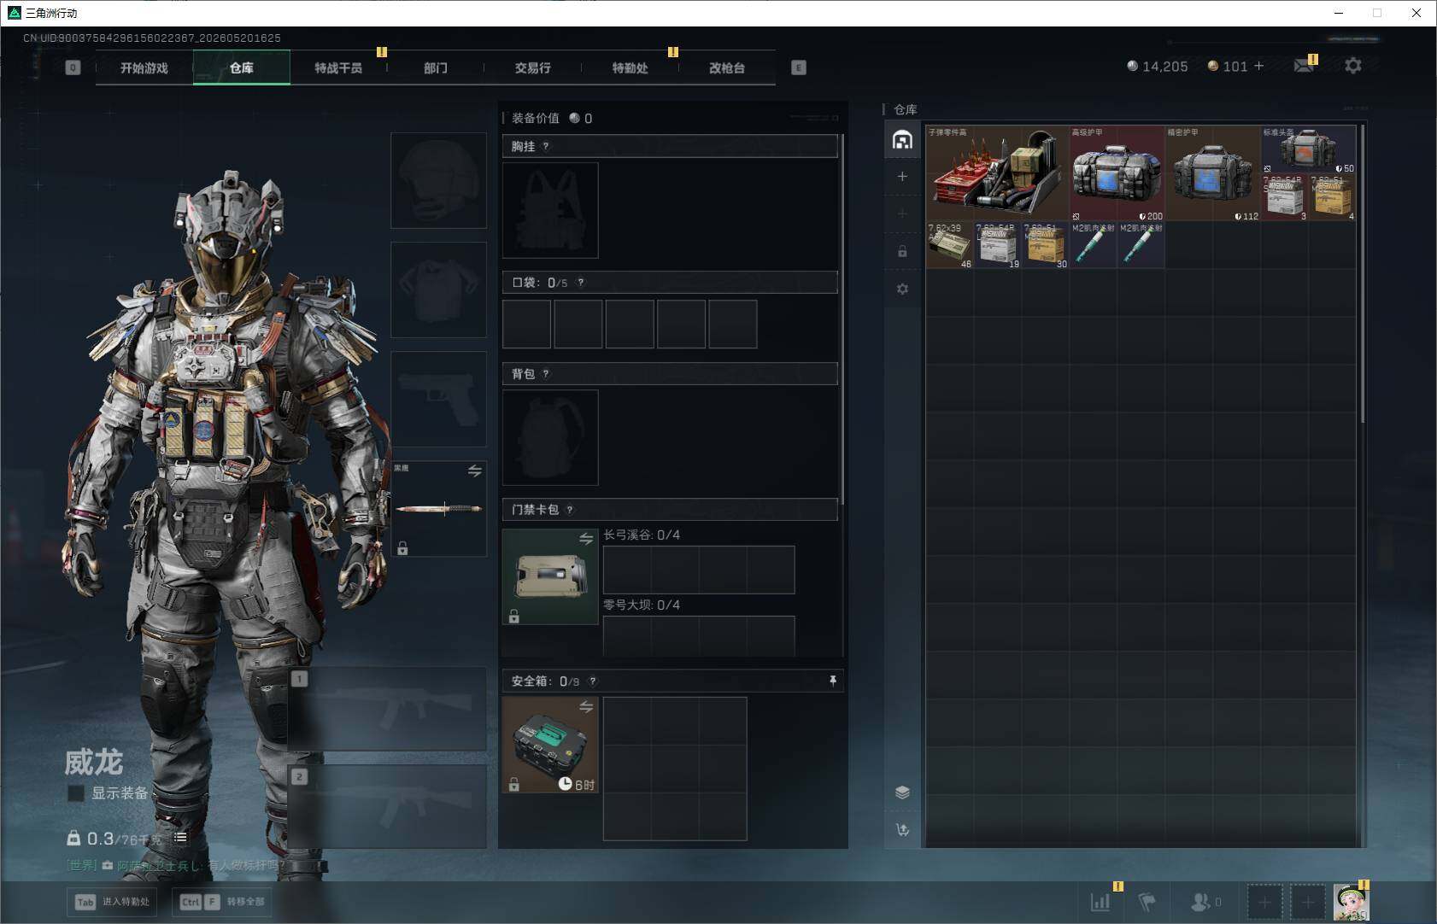Select the second M2肌肉注射 item

pos(1141,245)
